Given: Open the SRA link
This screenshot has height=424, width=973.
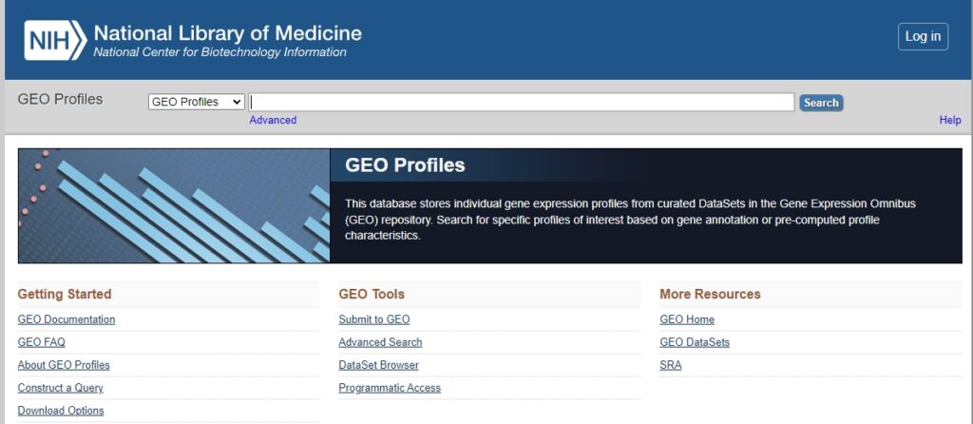Looking at the screenshot, I should point(670,365).
